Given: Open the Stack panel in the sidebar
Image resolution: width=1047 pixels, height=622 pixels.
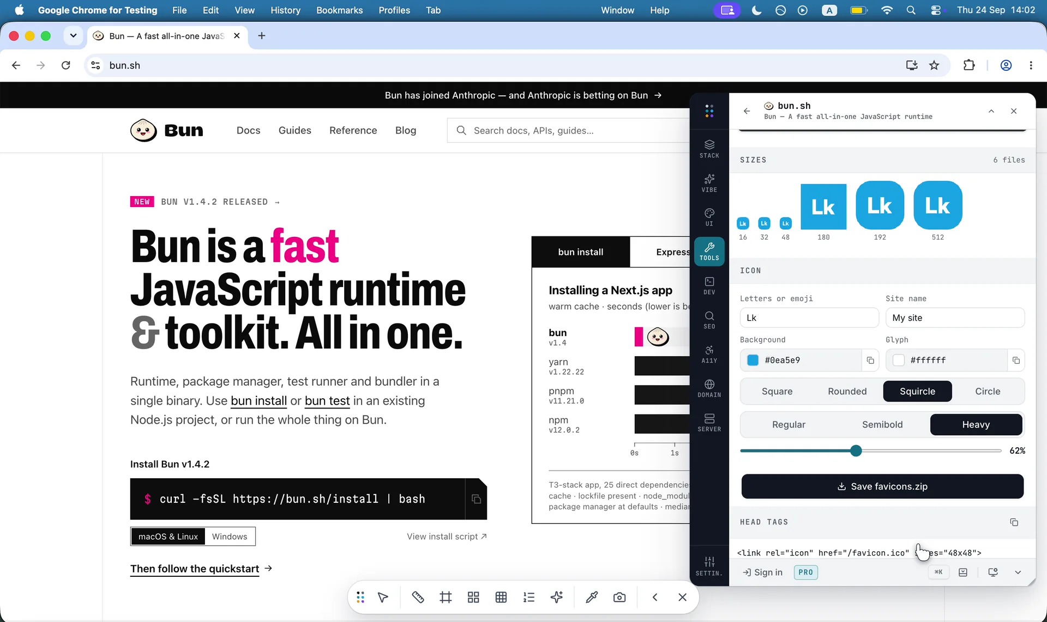Looking at the screenshot, I should (x=709, y=149).
